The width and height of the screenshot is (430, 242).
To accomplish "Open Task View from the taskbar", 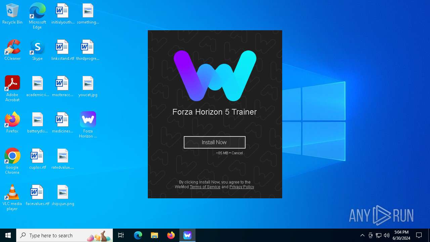I will pos(121,235).
